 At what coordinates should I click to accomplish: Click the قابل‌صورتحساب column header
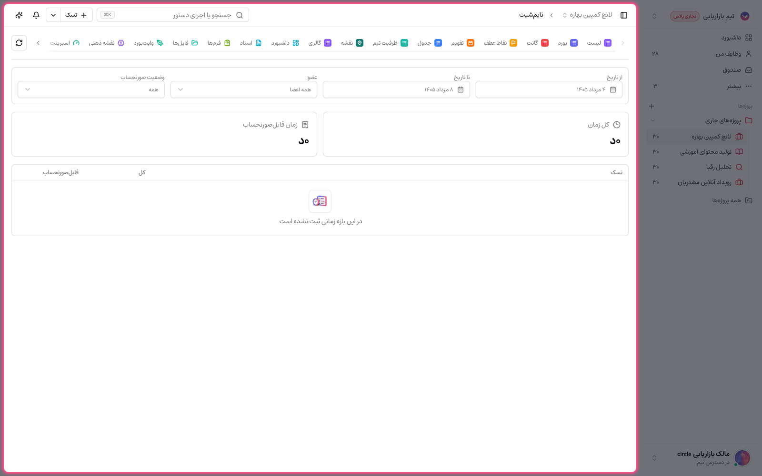60,172
